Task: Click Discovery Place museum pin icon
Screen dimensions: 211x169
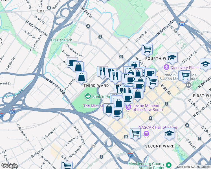Action: (x=166, y=67)
